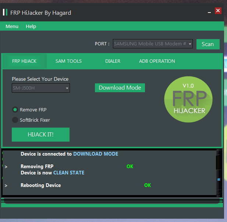This screenshot has height=222, width=227.
Task: Open the Help menu
Action: pos(31,27)
